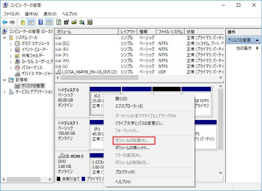
Task: Toggle the show/hide console tree toolbar icon
Action: click(30, 22)
